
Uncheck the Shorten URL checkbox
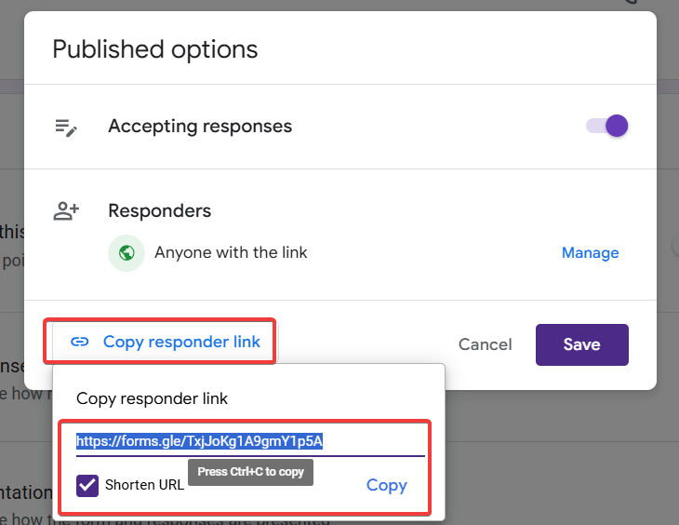[87, 485]
